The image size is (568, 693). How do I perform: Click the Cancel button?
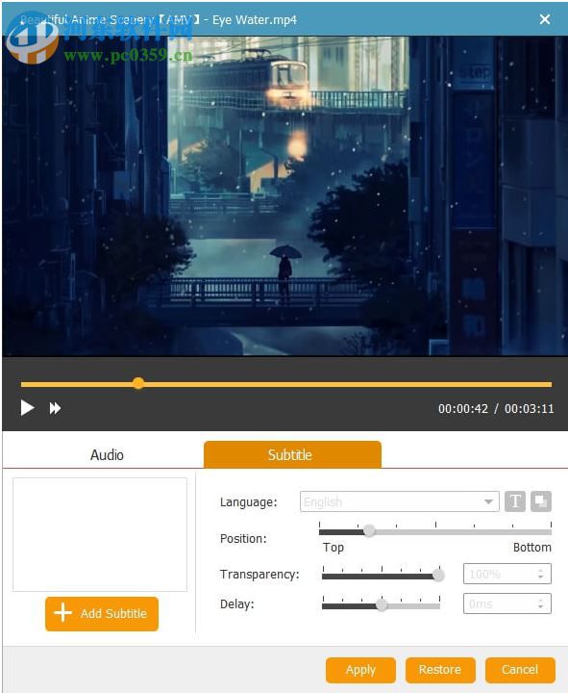pyautogui.click(x=520, y=670)
